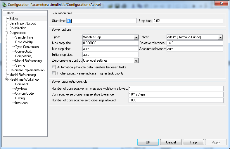Click the Simulink gear icon in title bar
Screen dimensions: 230x149
click(x=4, y=5)
